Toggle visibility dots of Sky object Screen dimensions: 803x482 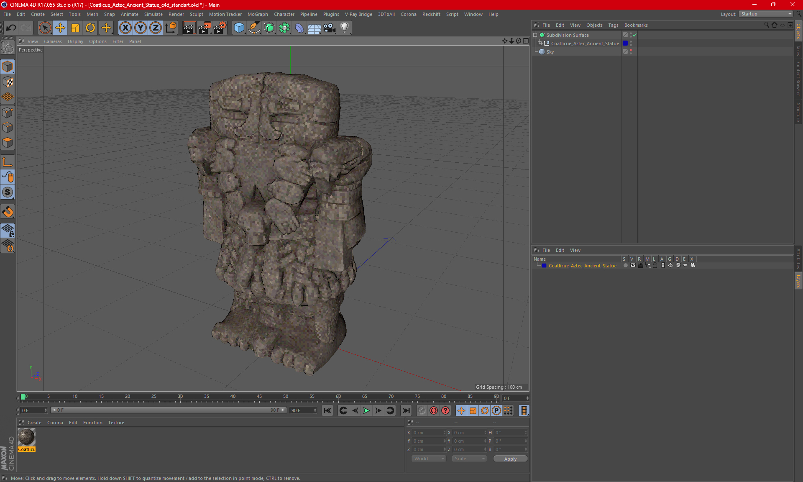[x=631, y=52]
